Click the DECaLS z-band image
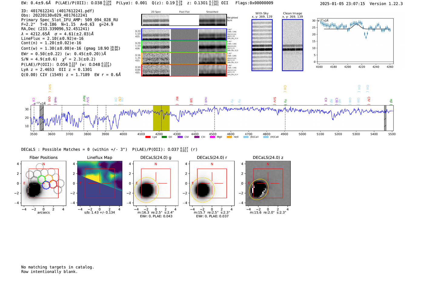 268,183
